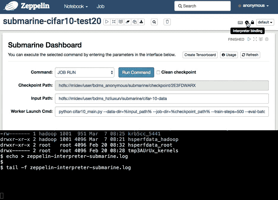Image resolution: width=278 pixels, height=200 pixels.
Task: Run all paragraphs in the note
Action: 107,22
